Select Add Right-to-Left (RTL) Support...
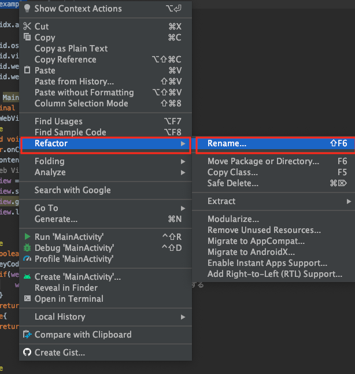The height and width of the screenshot is (374, 355). click(x=273, y=274)
